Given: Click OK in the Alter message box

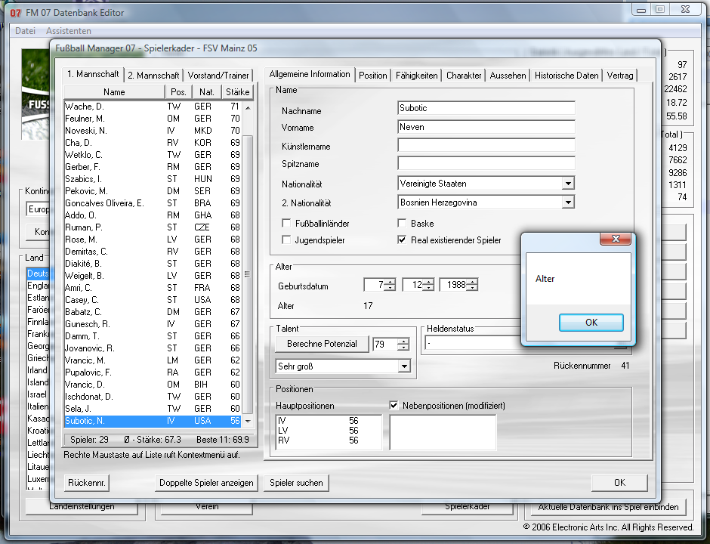Looking at the screenshot, I should (591, 323).
